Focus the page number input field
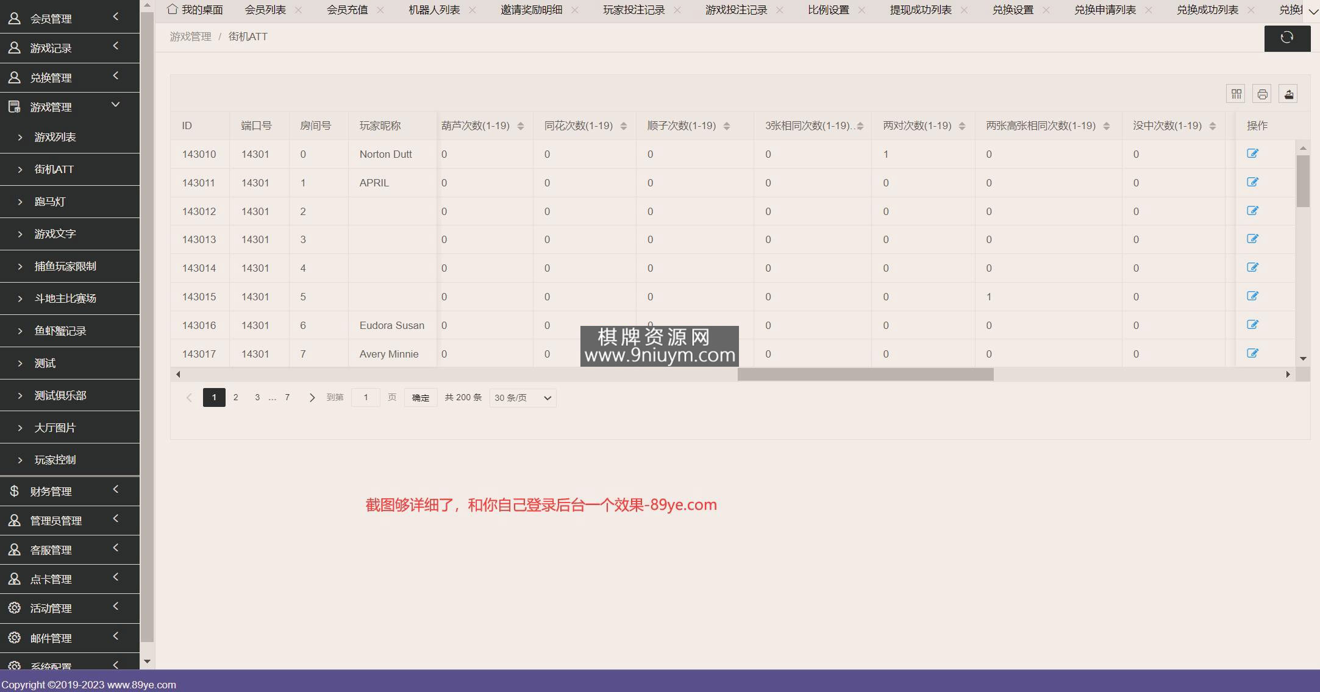Screen dimensions: 1320x692 click(x=366, y=398)
